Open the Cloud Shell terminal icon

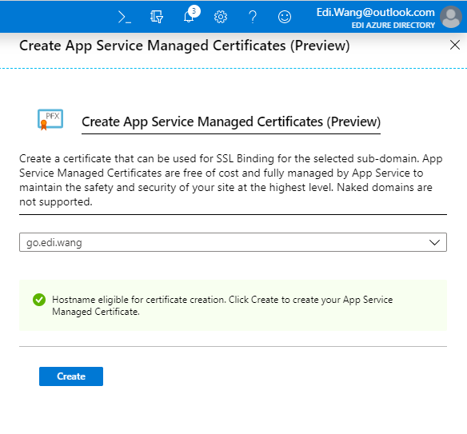pos(125,17)
